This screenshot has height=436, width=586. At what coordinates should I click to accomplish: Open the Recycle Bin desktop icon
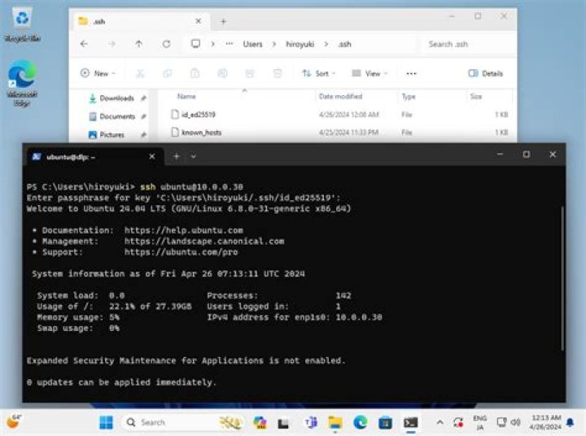[x=22, y=24]
